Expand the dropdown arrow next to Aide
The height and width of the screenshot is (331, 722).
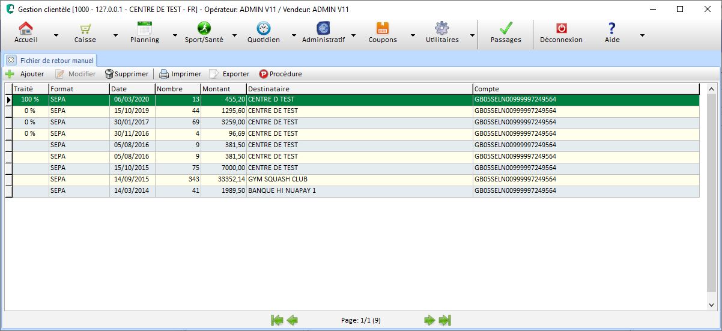642,35
